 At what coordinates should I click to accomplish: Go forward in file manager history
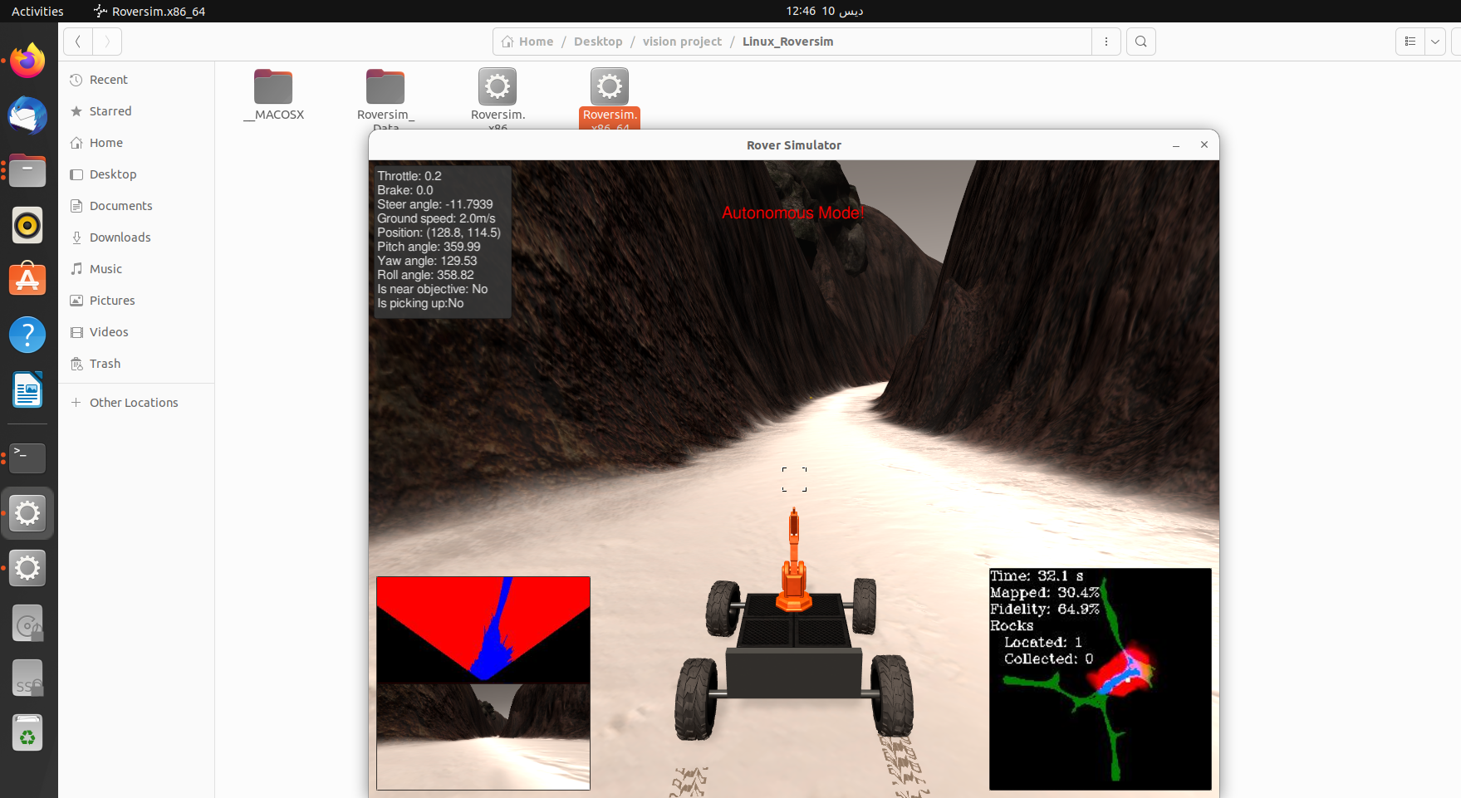click(x=107, y=42)
